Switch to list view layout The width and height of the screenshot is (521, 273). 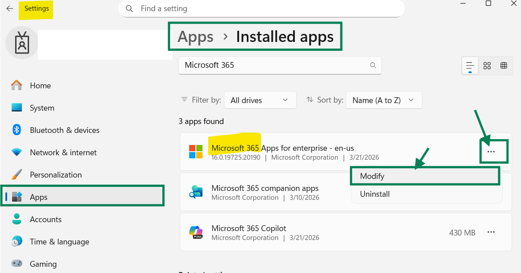(470, 66)
